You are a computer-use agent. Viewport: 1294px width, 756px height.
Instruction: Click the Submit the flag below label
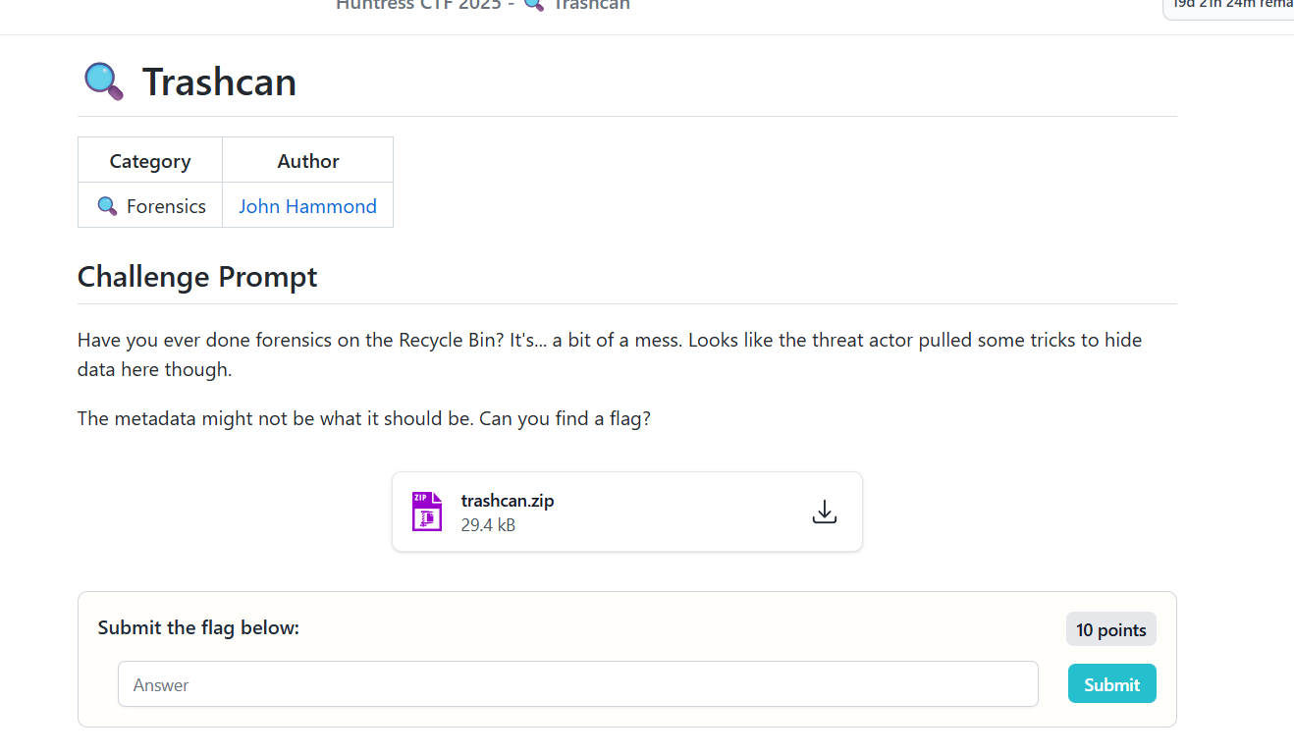coord(198,627)
